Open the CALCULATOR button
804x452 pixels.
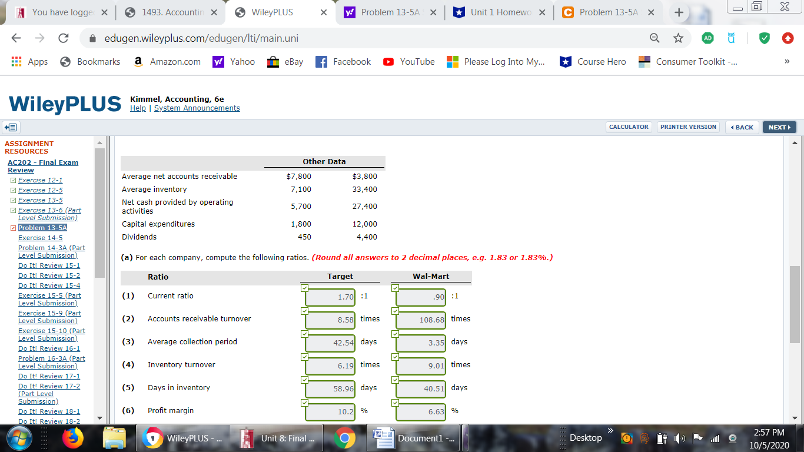[629, 127]
